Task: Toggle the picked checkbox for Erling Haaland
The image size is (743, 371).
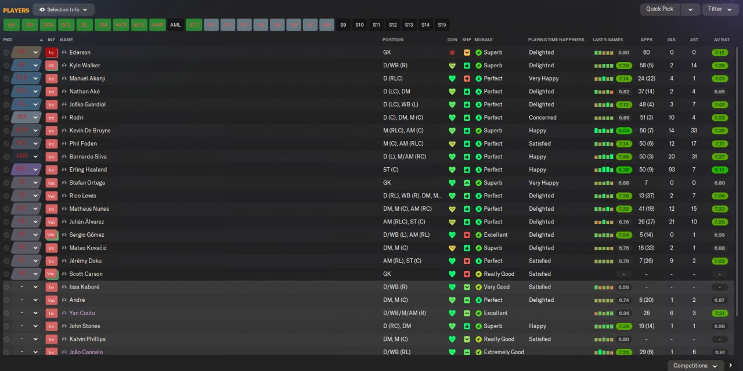Action: [6, 170]
